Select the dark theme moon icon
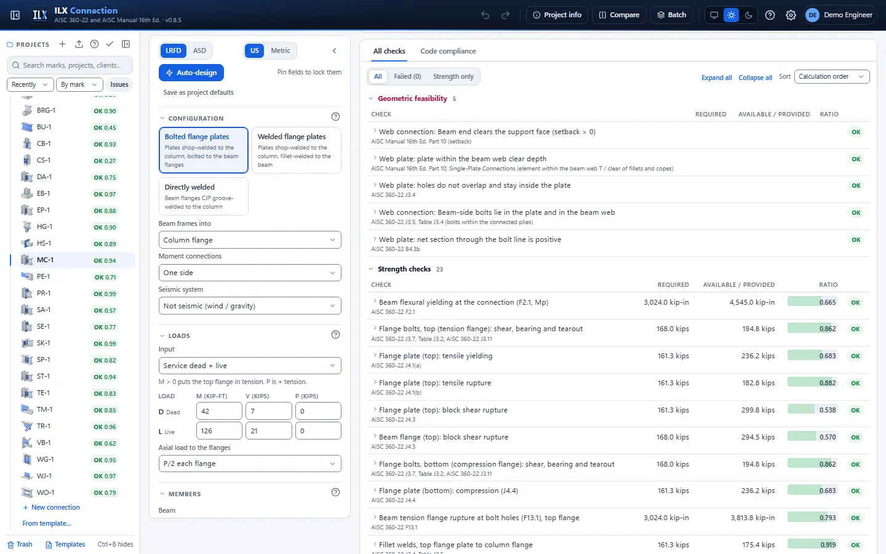The image size is (886, 554). tap(748, 15)
